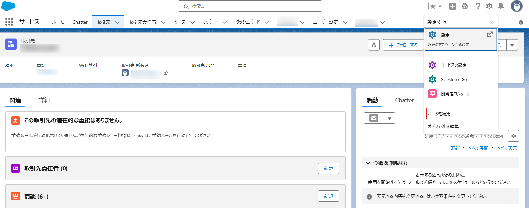Expand the 取引先責任者 tab chevron
Screen dimensions: 529x208
tap(163, 22)
